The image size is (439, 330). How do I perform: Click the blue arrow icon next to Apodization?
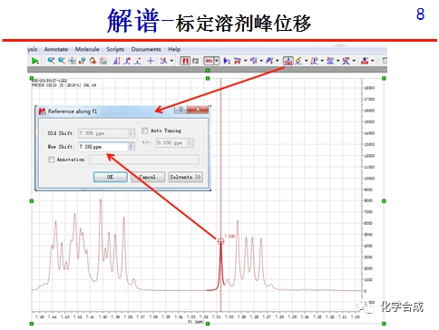tap(227, 61)
